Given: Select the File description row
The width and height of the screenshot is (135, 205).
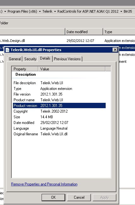Looking at the screenshot, I should 59,83.
